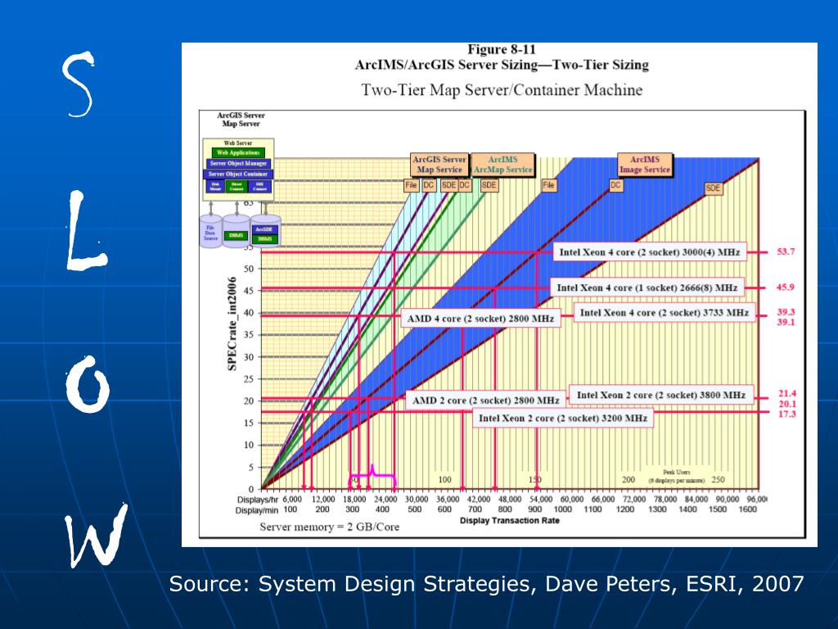This screenshot has height=629, width=838.
Task: Click the 'SDE' tag near the dark red line top
Action: pyautogui.click(x=714, y=188)
